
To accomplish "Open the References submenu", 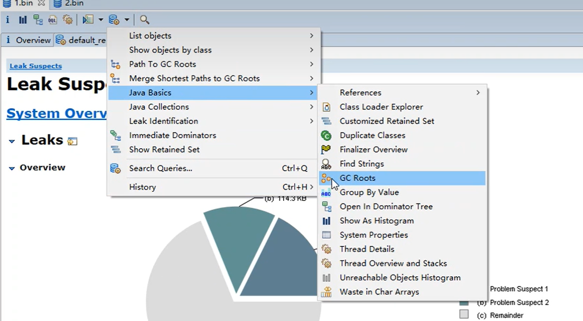I will coord(402,92).
